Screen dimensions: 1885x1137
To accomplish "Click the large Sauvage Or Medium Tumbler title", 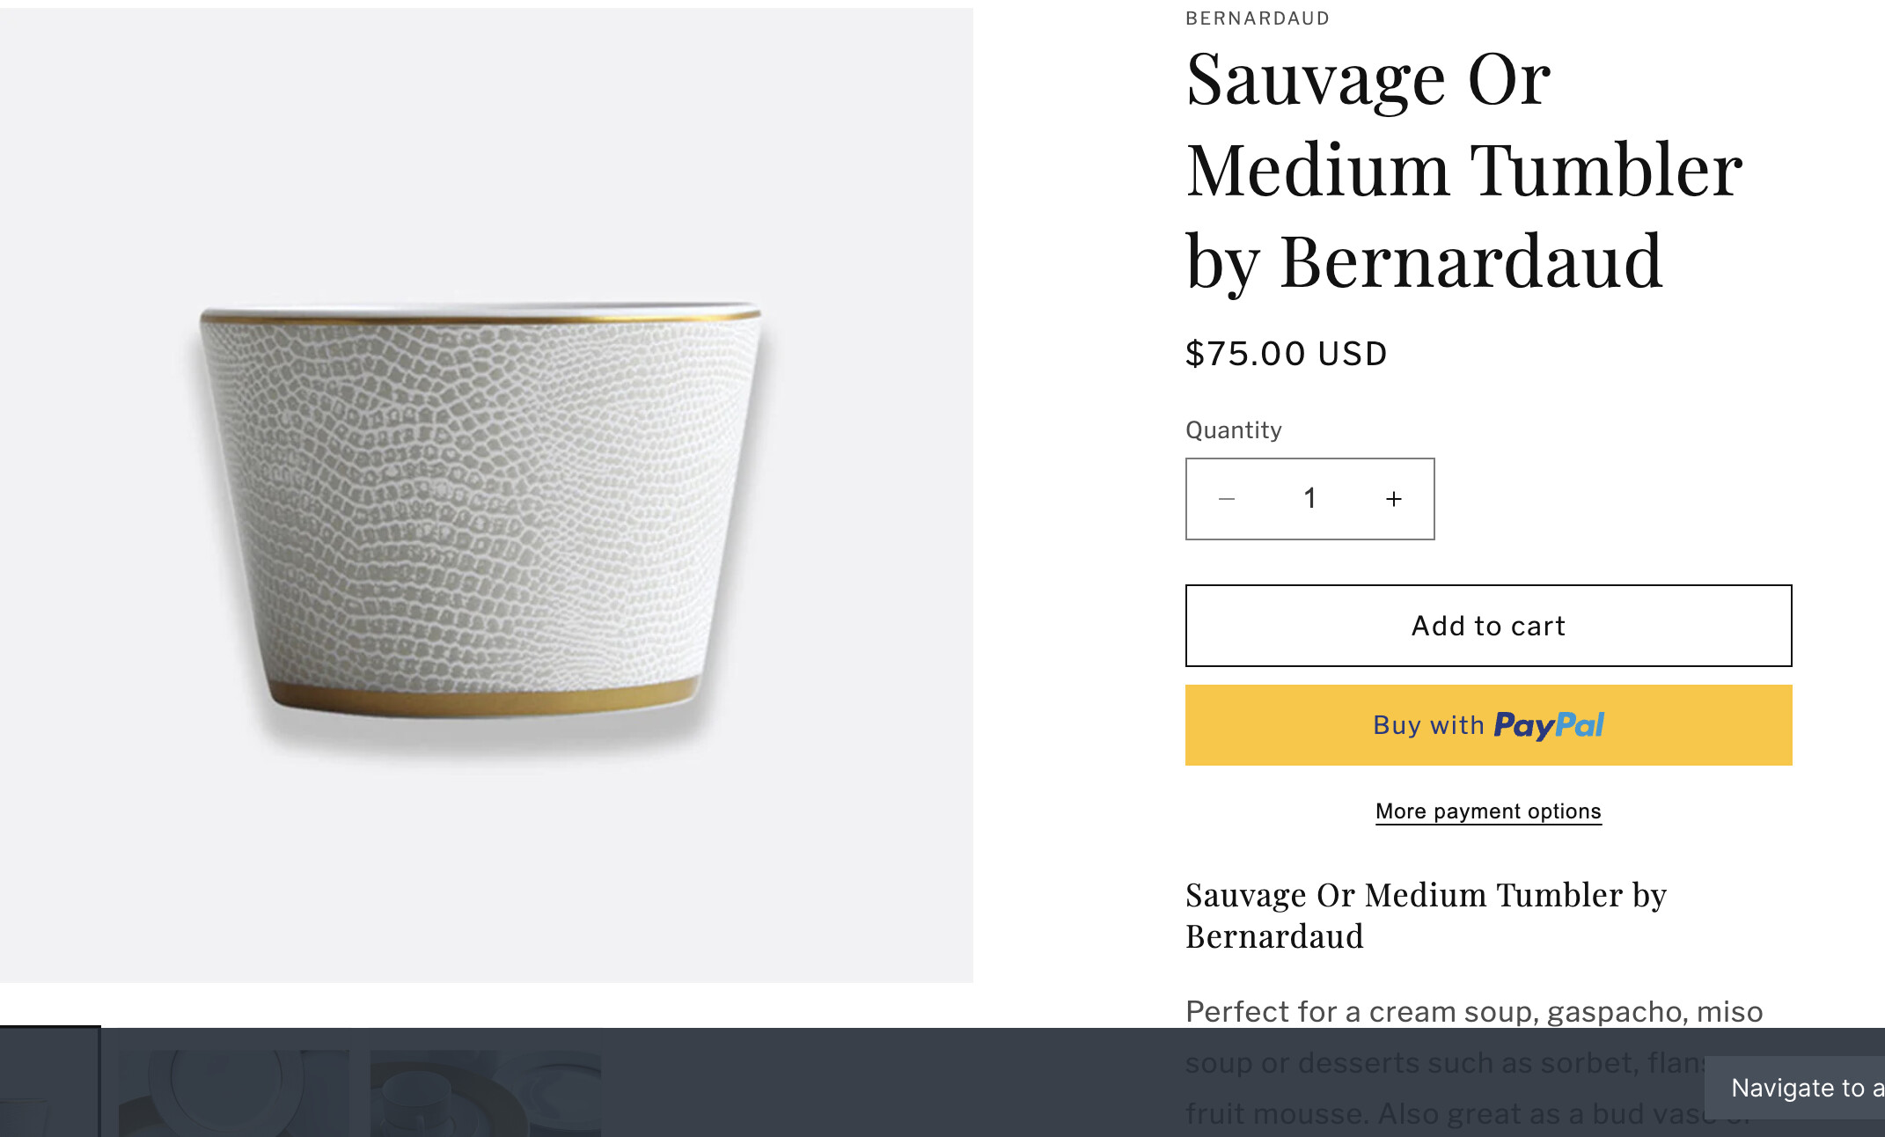I will [1463, 170].
